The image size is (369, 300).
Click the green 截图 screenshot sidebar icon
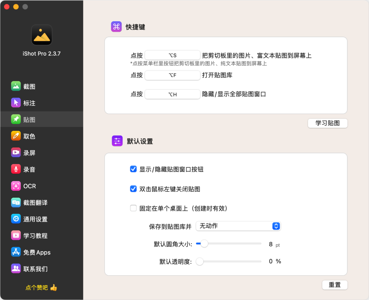point(16,86)
